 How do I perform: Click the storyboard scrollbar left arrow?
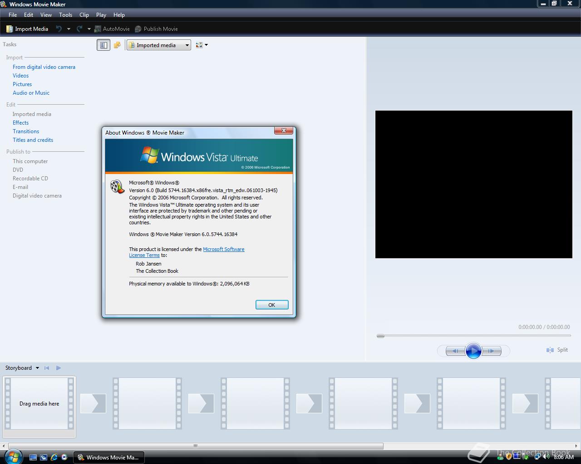pos(4,446)
